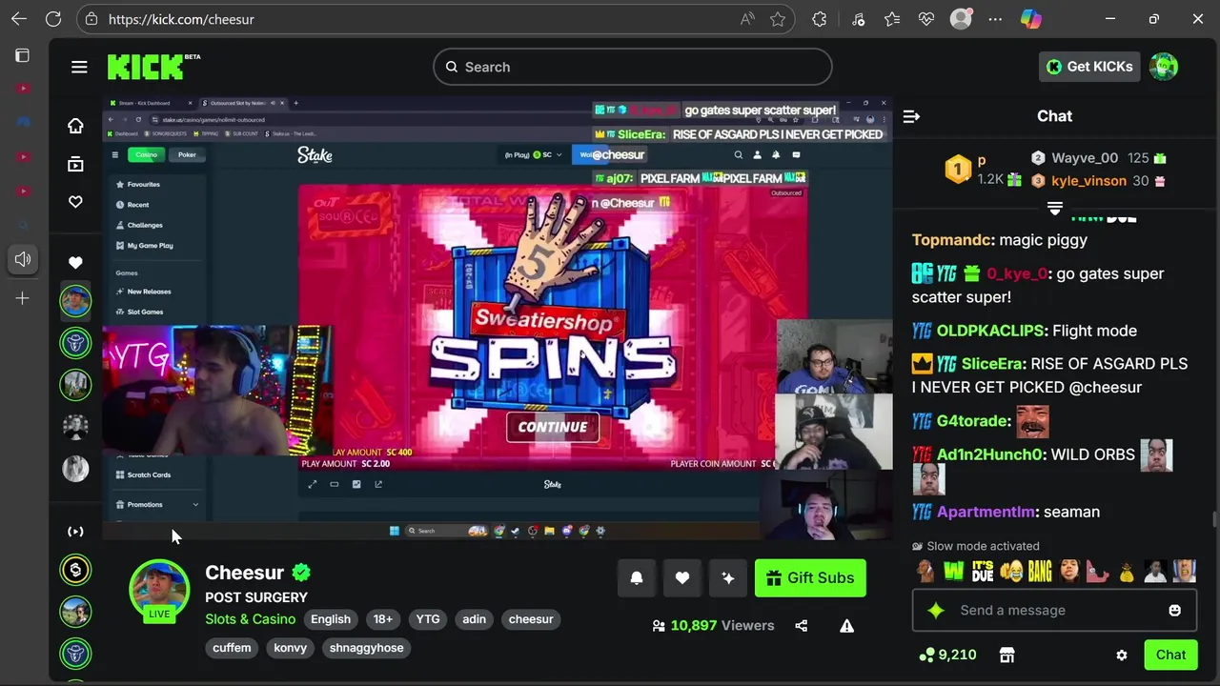This screenshot has width=1220, height=686.
Task: Open Edge browser essentials heart icon
Action: coord(925,19)
